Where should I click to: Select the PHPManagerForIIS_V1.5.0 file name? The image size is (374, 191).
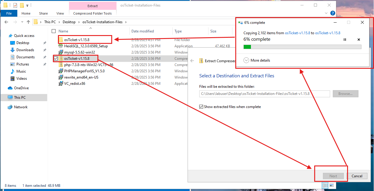pyautogui.click(x=84, y=71)
